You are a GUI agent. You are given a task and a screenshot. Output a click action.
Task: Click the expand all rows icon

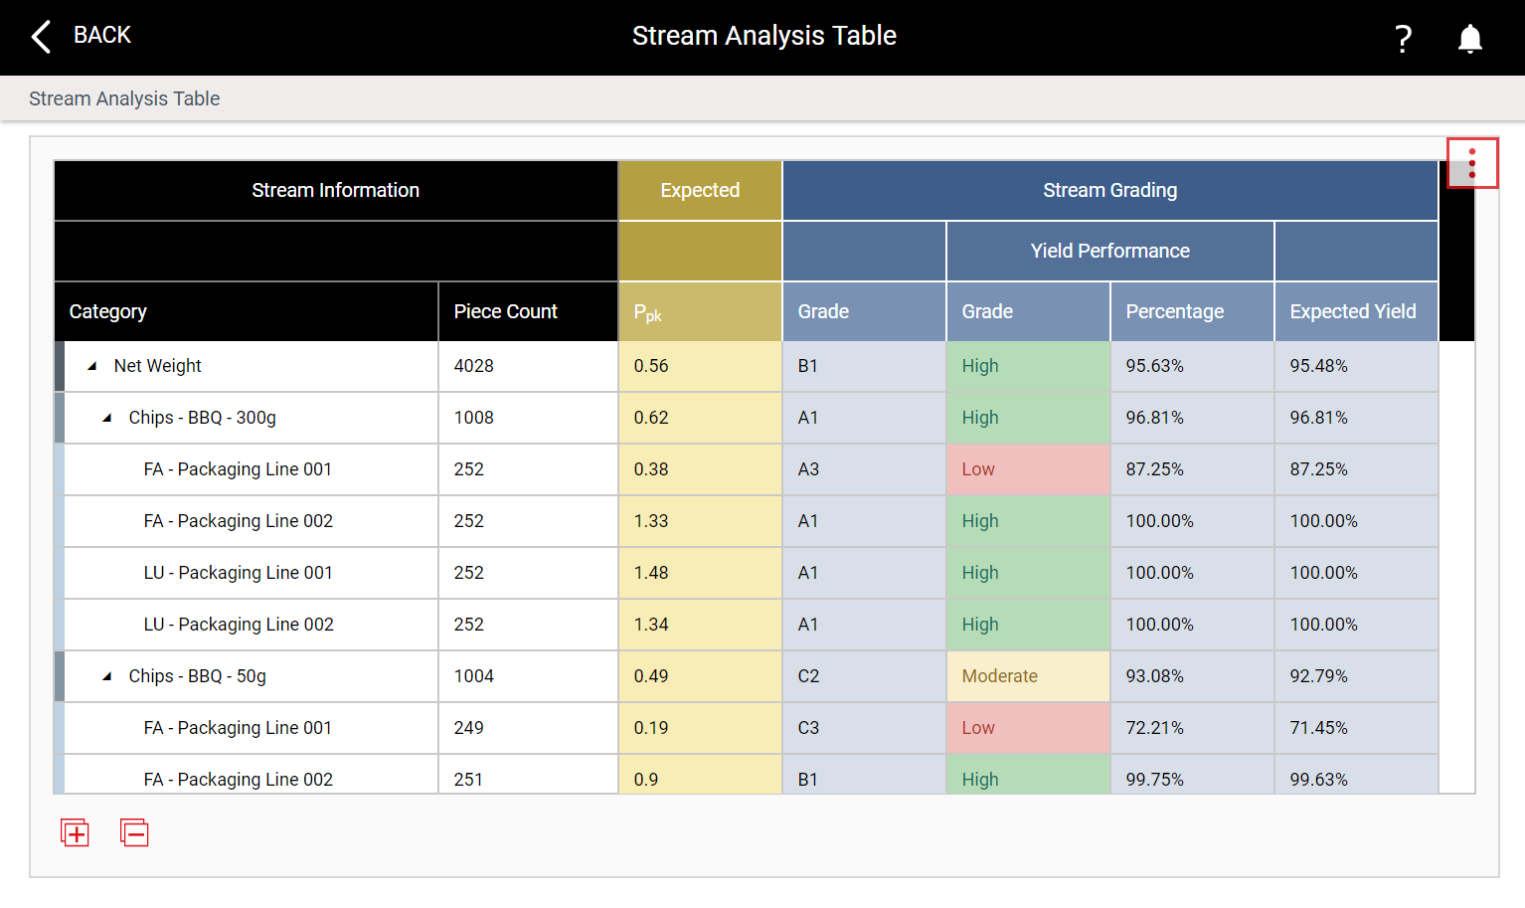tap(76, 832)
